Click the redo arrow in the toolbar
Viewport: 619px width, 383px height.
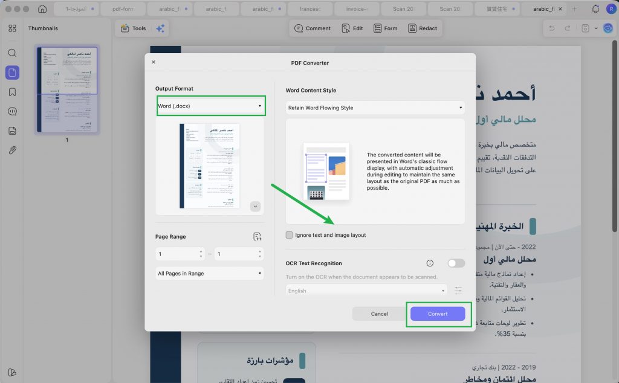click(x=567, y=28)
